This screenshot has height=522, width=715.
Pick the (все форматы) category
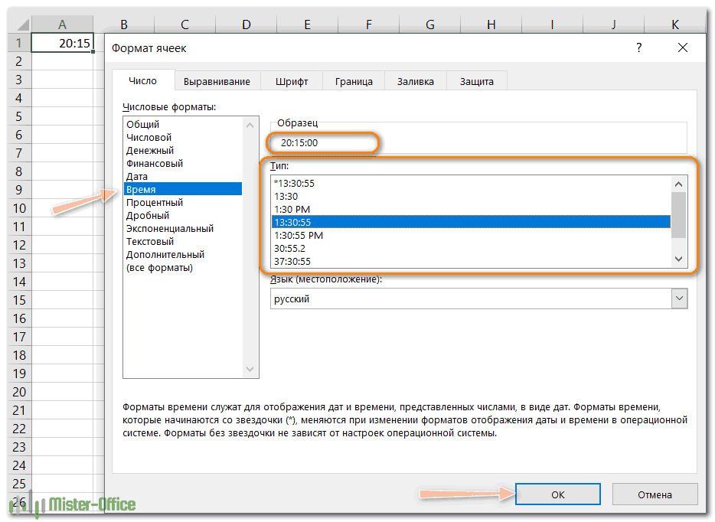click(x=159, y=267)
